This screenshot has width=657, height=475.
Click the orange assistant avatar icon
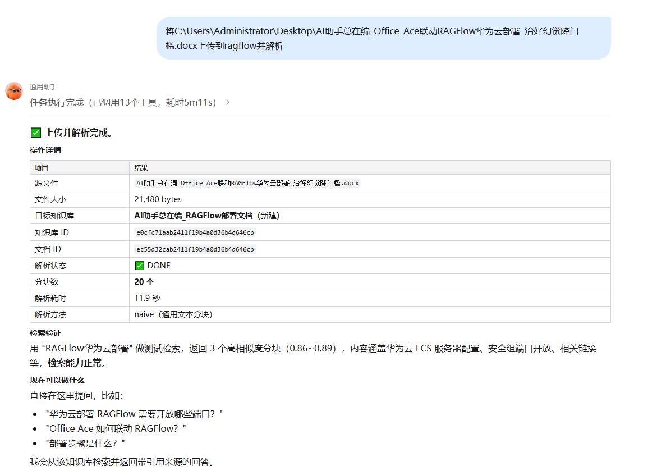(x=14, y=90)
